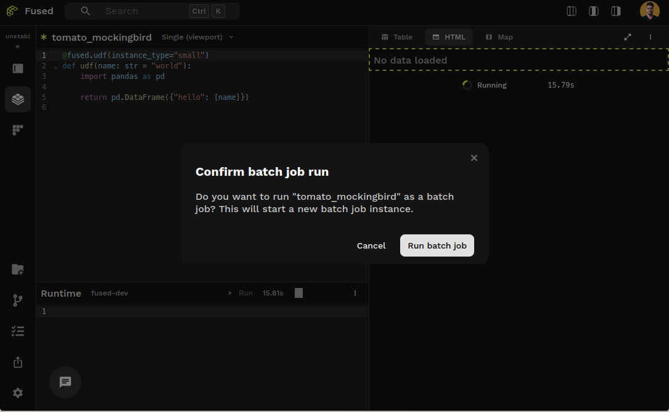This screenshot has height=412, width=669.
Task: Toggle the split panel layout view
Action: click(593, 10)
